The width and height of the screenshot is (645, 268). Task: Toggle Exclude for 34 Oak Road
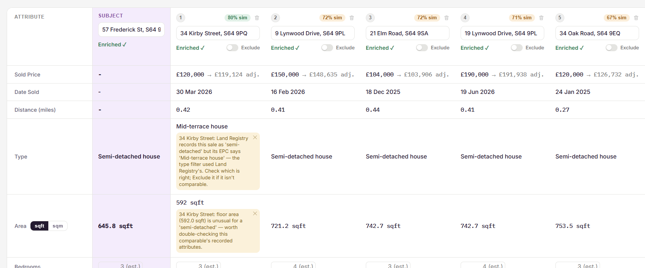coord(612,48)
